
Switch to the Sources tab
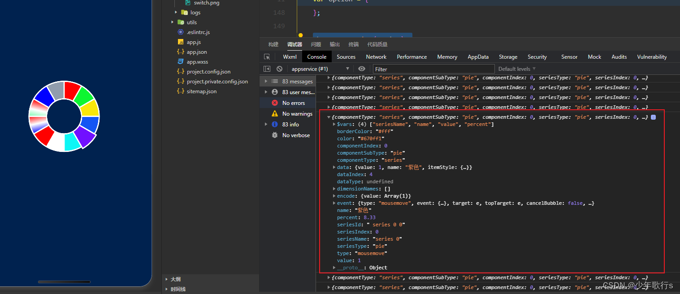346,57
